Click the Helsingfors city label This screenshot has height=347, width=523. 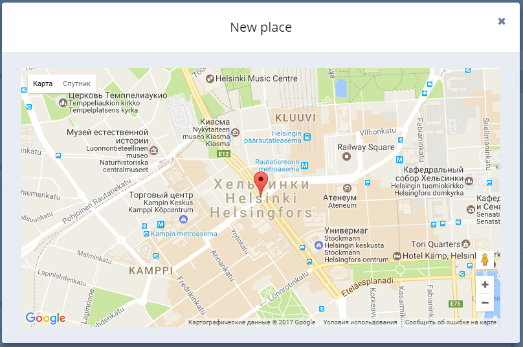pyautogui.click(x=261, y=213)
